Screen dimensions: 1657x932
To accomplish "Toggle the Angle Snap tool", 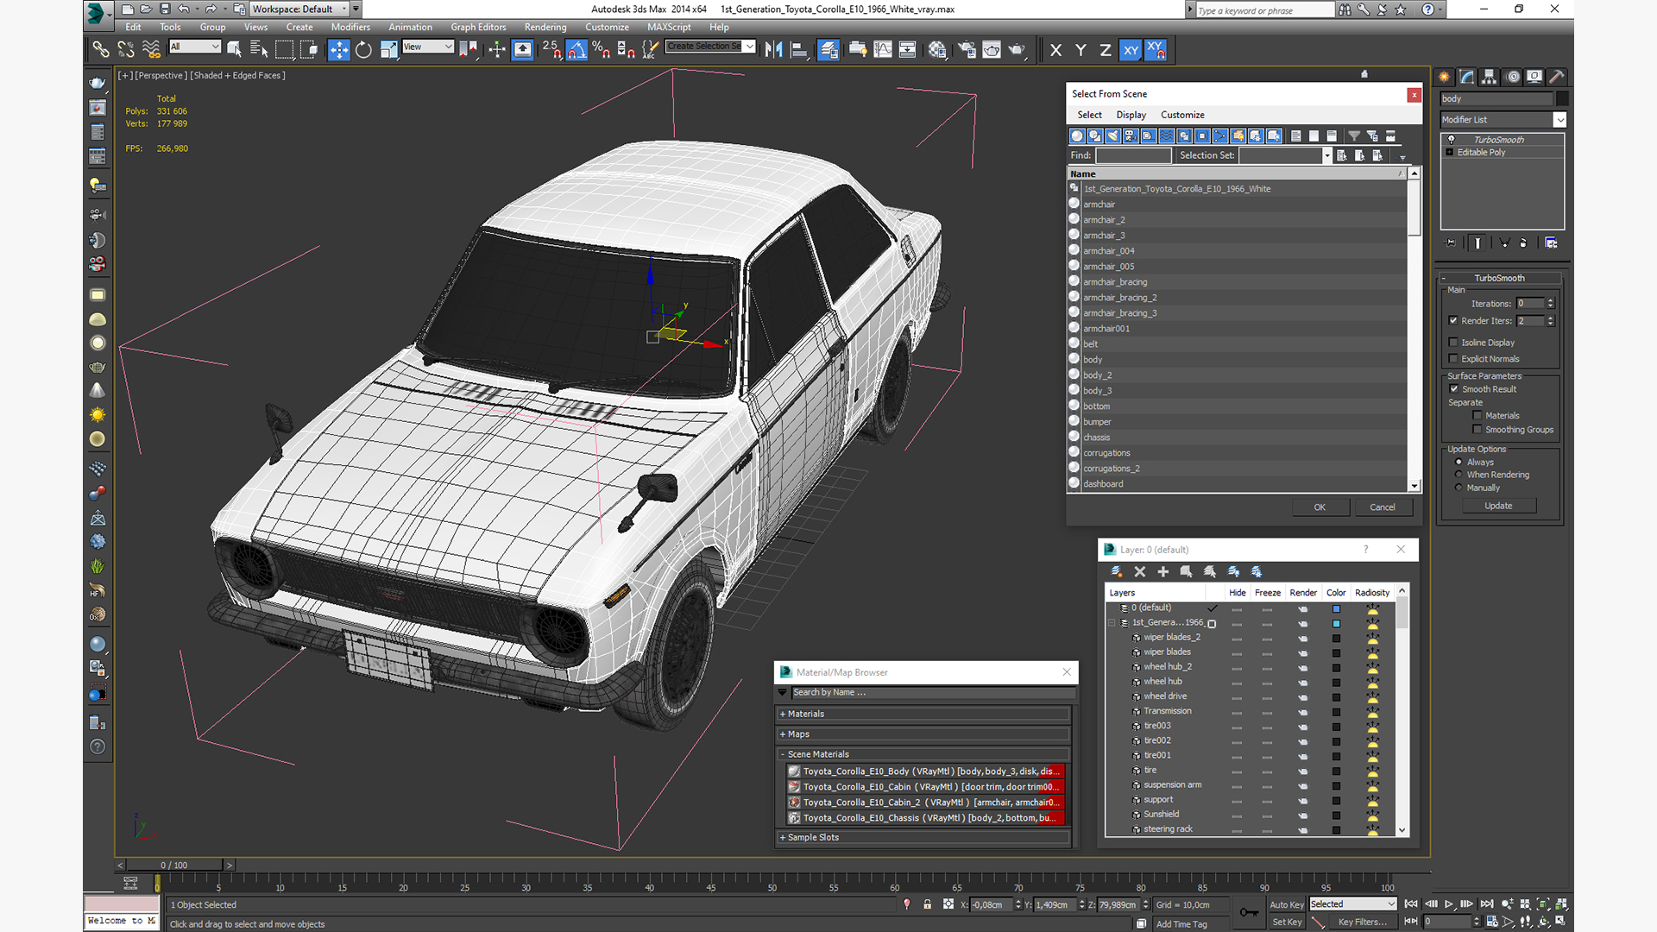I will [576, 50].
